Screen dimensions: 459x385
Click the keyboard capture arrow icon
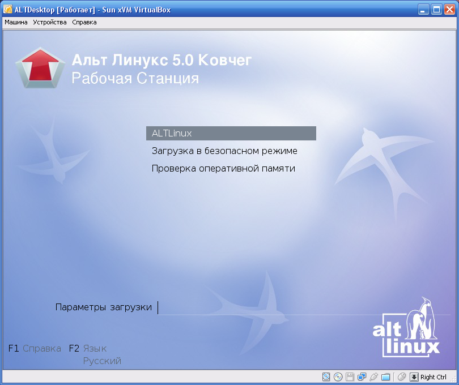click(414, 377)
